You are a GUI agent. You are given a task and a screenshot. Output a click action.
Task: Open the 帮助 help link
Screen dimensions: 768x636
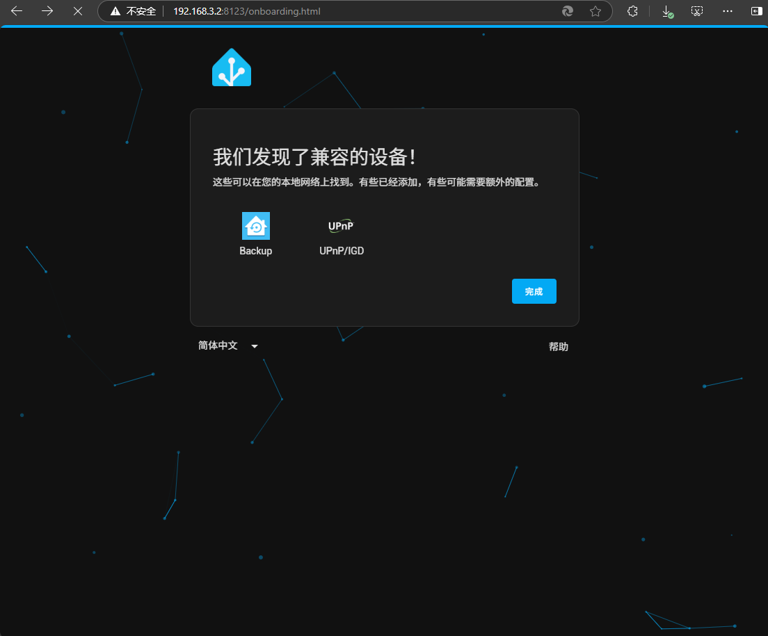pyautogui.click(x=558, y=347)
